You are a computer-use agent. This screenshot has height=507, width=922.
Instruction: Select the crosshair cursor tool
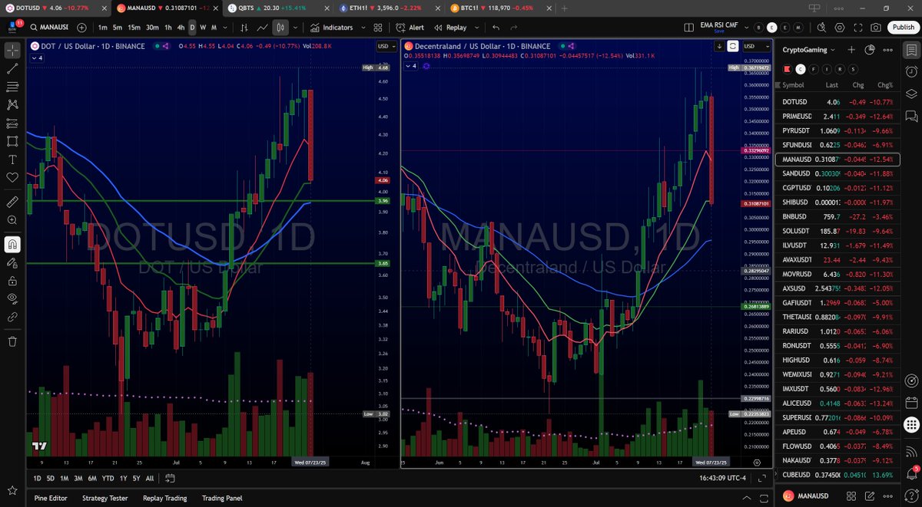point(12,50)
